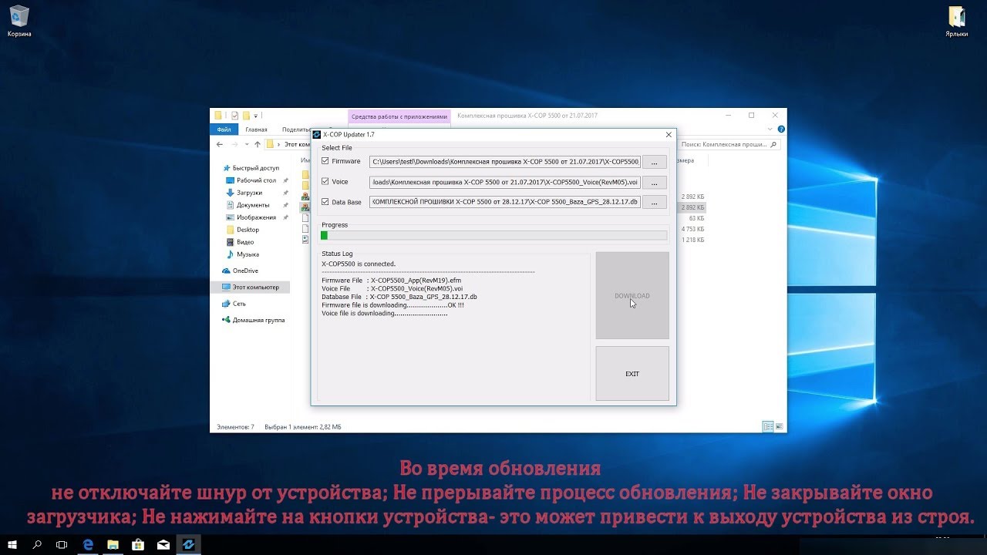Open the quick access toolbar customize dropdown
Viewport: 987px width, 555px height.
255,116
